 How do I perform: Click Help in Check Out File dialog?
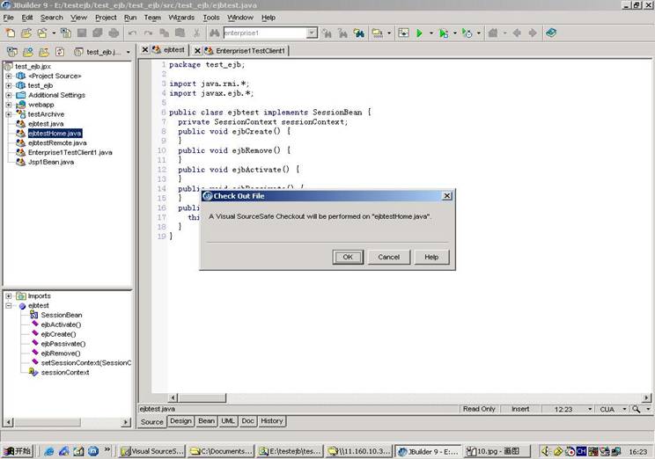coord(431,257)
